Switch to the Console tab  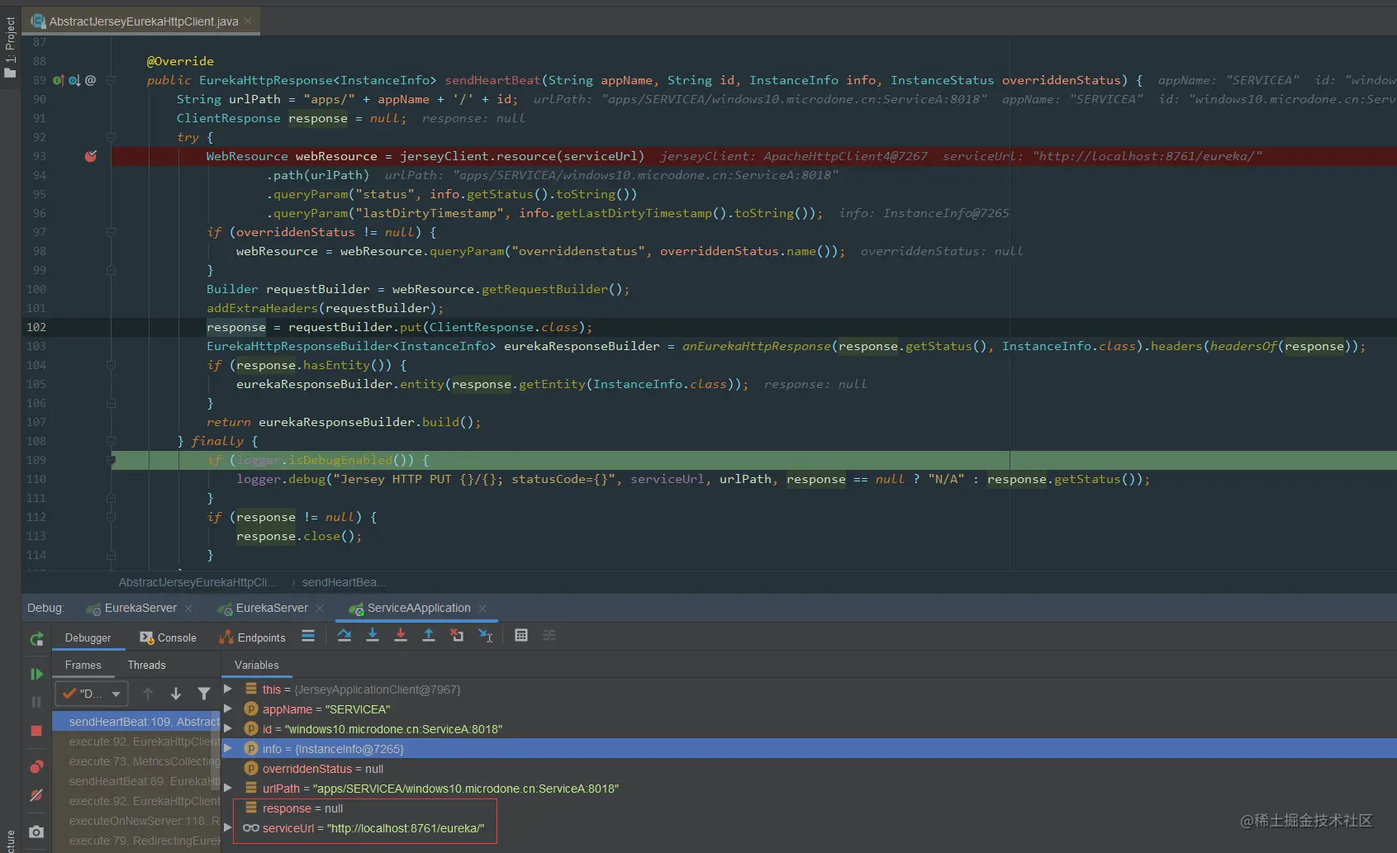169,637
